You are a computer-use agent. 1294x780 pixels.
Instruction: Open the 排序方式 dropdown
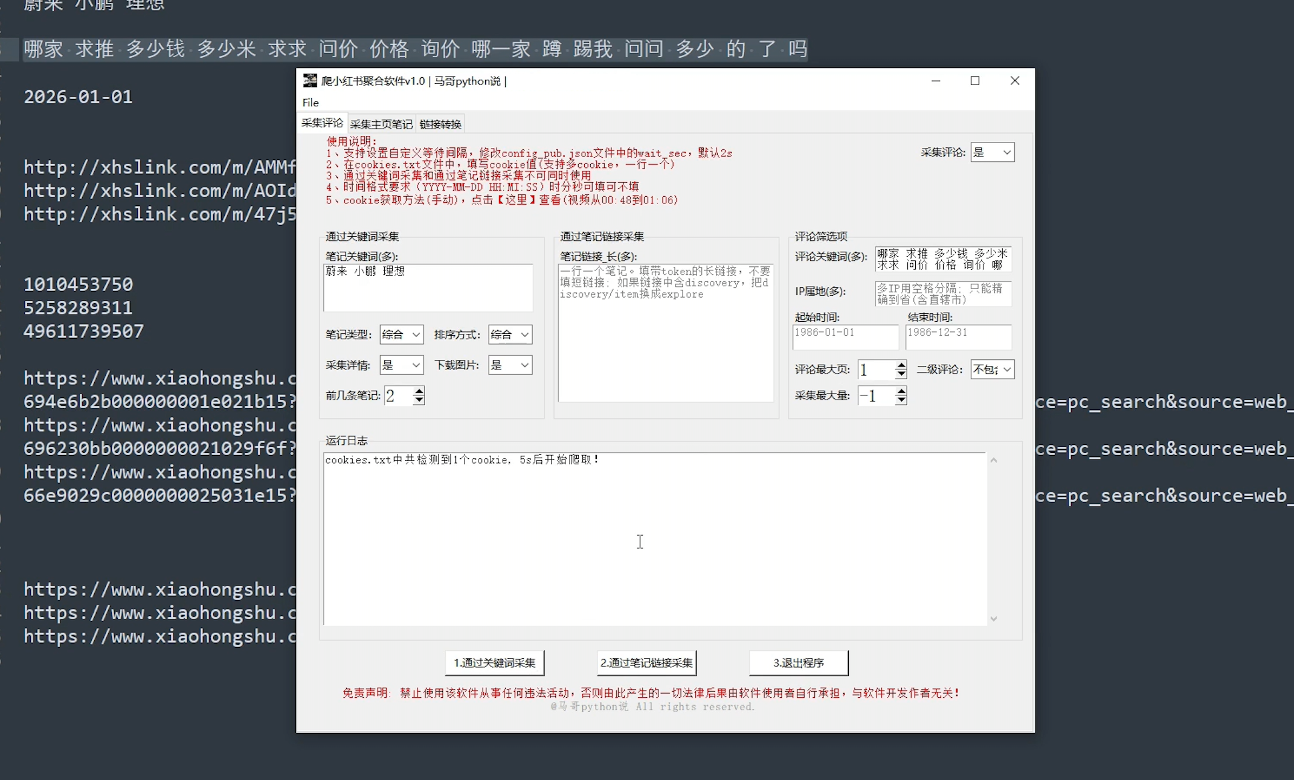click(524, 334)
